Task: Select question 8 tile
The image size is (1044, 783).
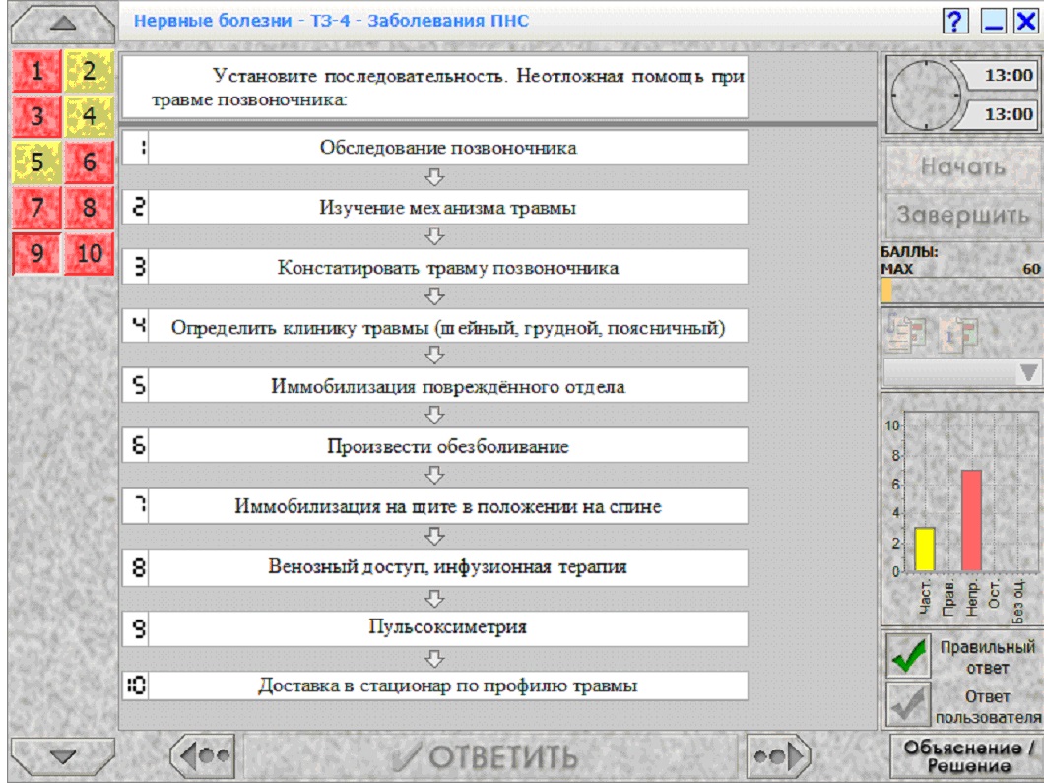Action: click(90, 208)
